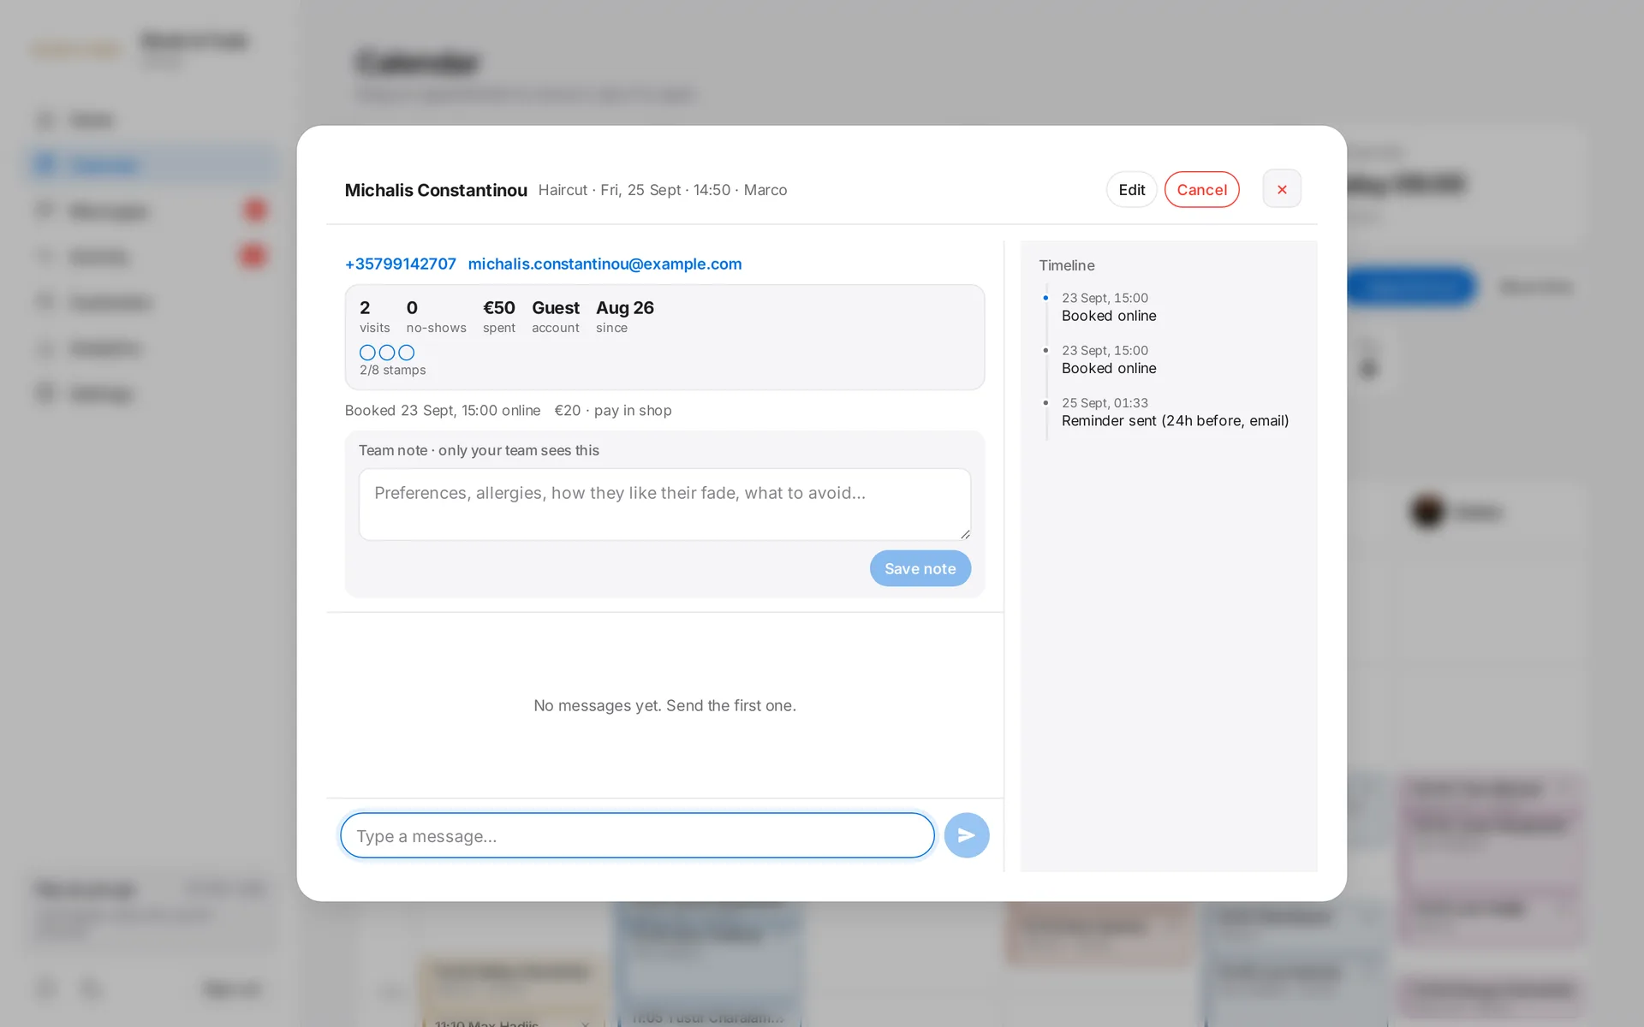Cancel the appointment with the Cancel button
The image size is (1644, 1027).
tap(1201, 189)
